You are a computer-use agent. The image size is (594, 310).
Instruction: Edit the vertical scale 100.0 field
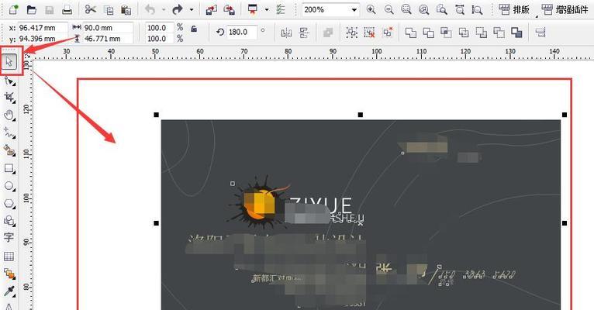tap(160, 39)
